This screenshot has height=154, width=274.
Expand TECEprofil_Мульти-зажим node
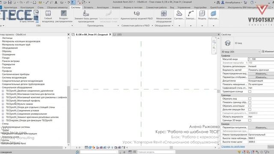click(x=3, y=104)
